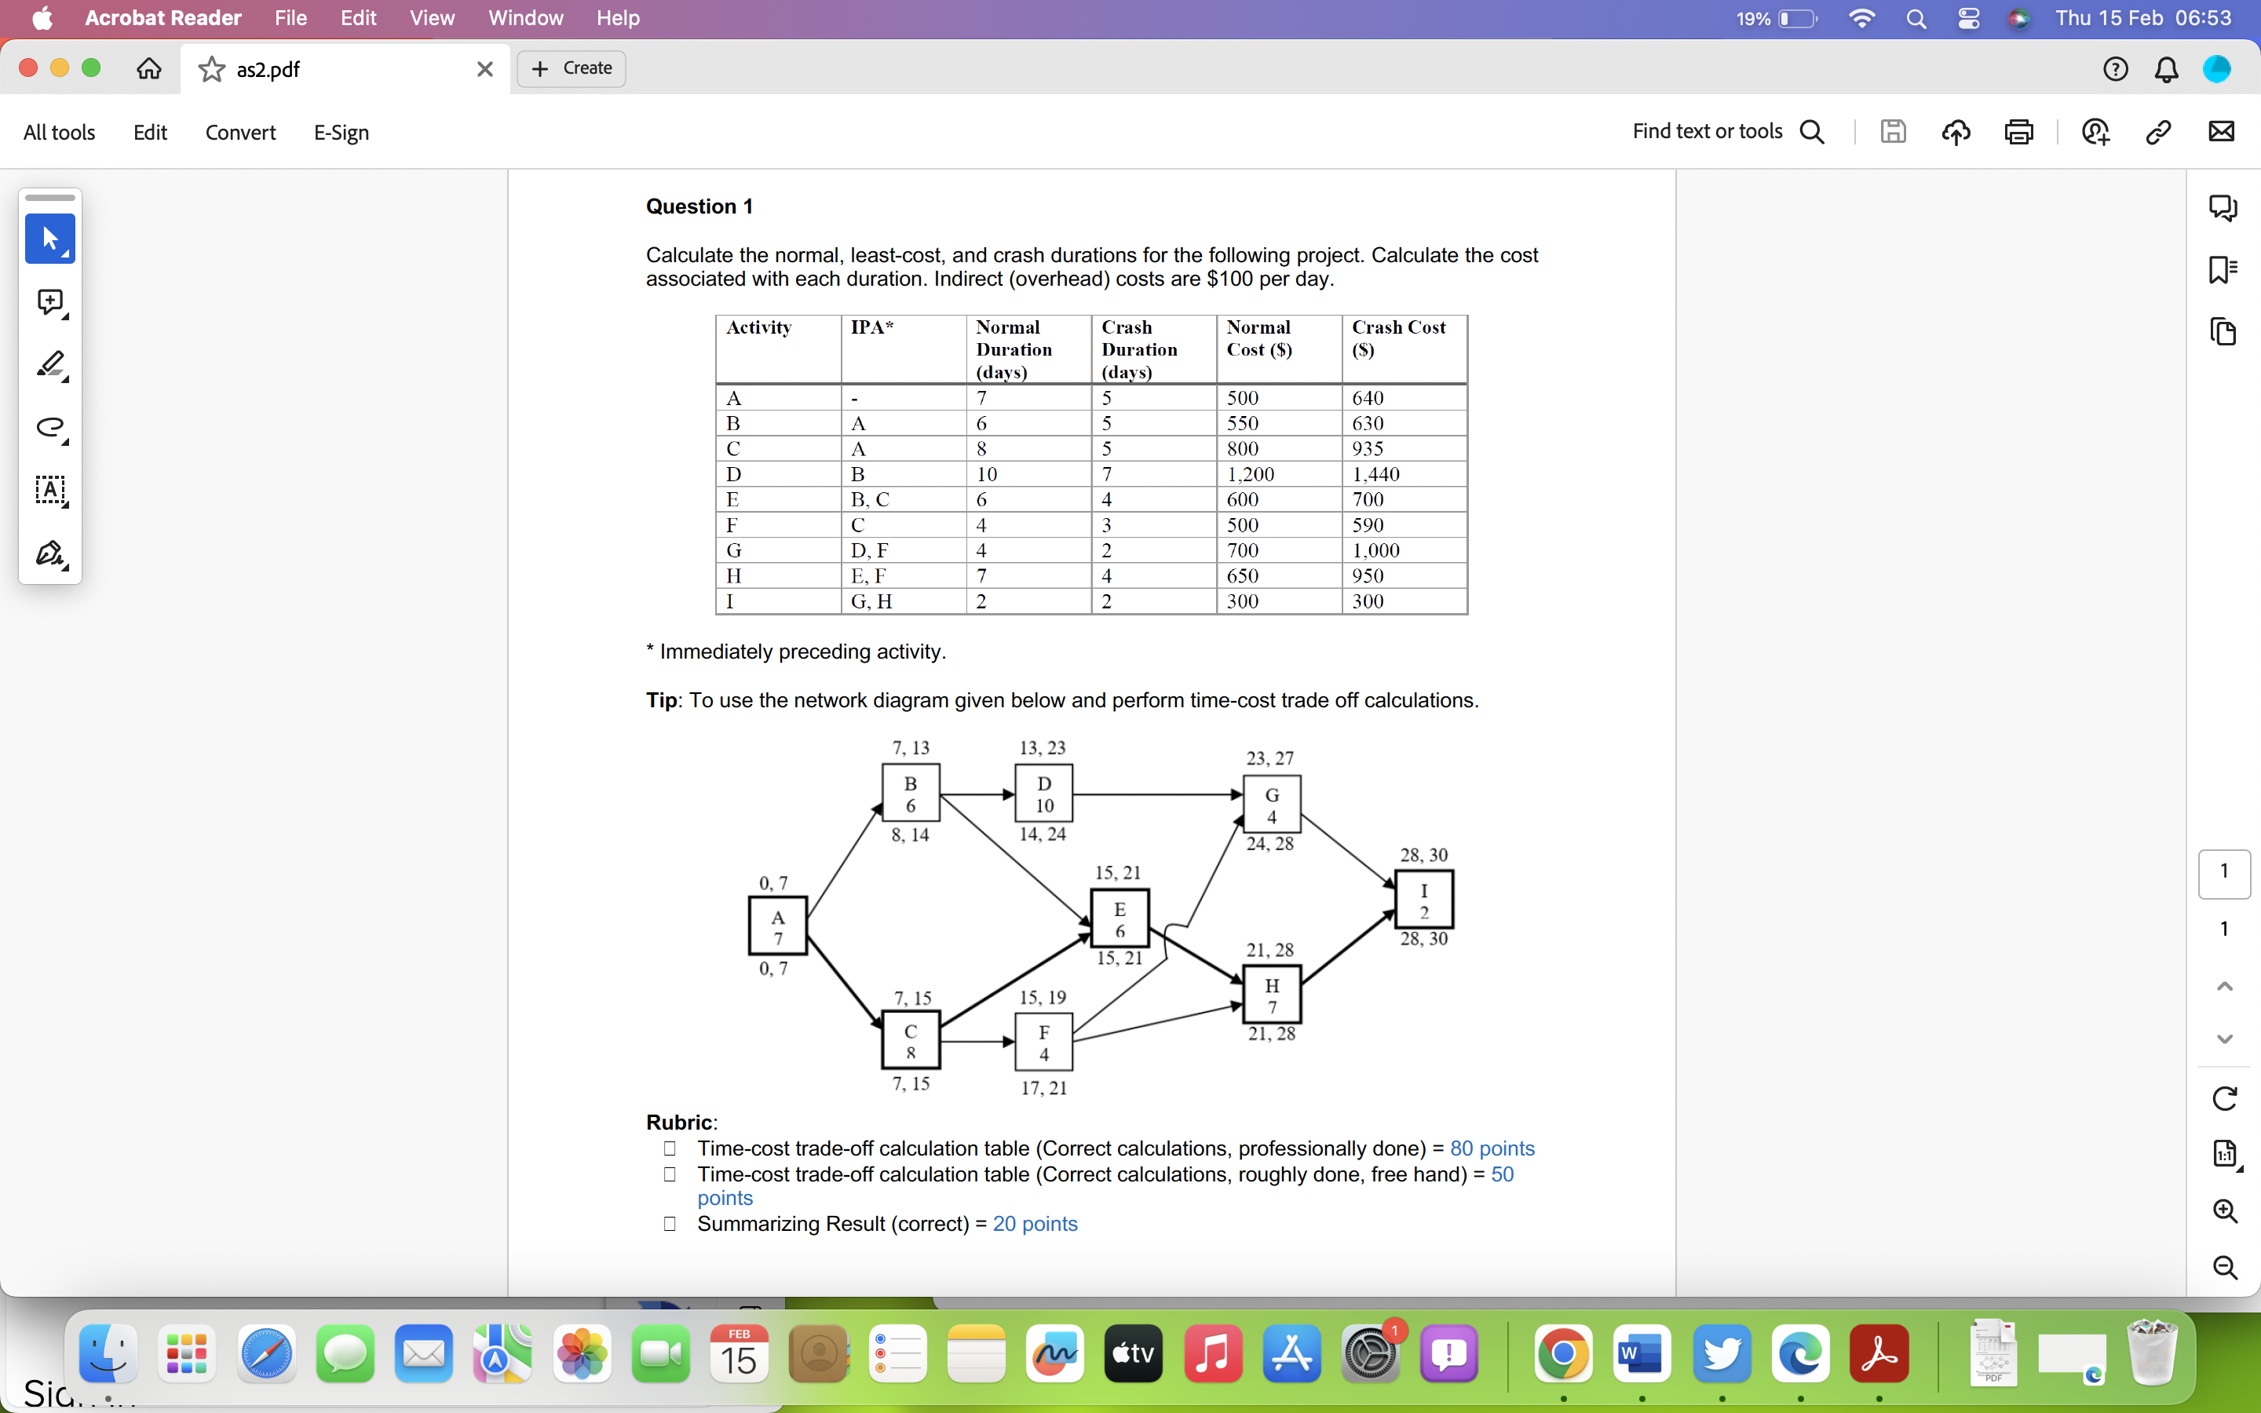
Task: Switch to the Convert tab
Action: point(240,132)
